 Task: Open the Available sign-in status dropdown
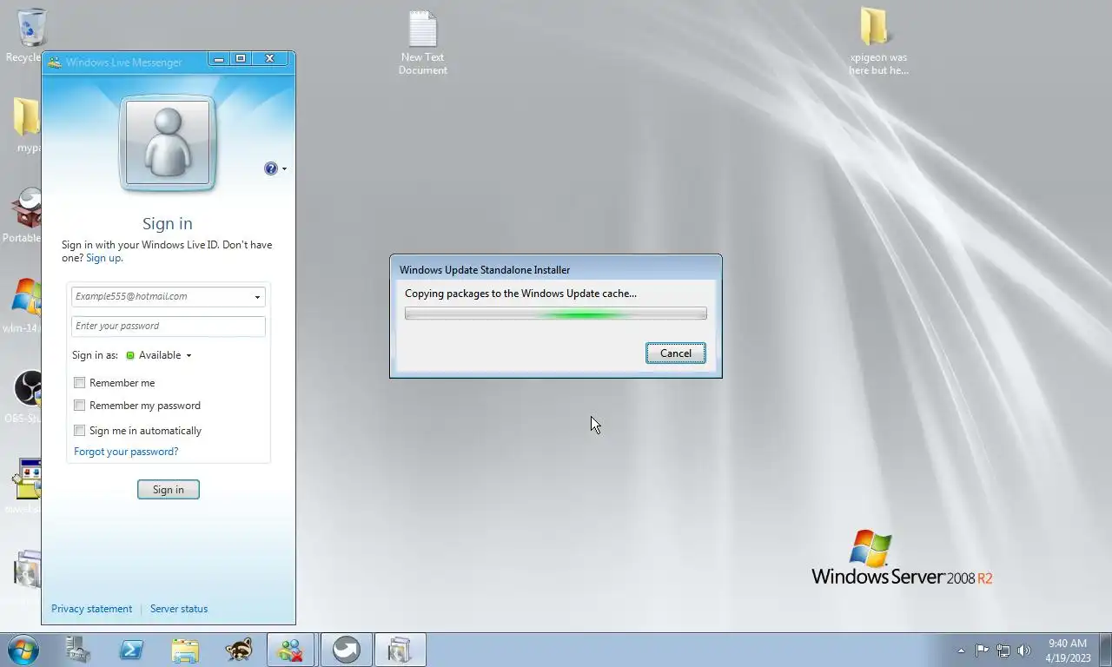click(159, 355)
